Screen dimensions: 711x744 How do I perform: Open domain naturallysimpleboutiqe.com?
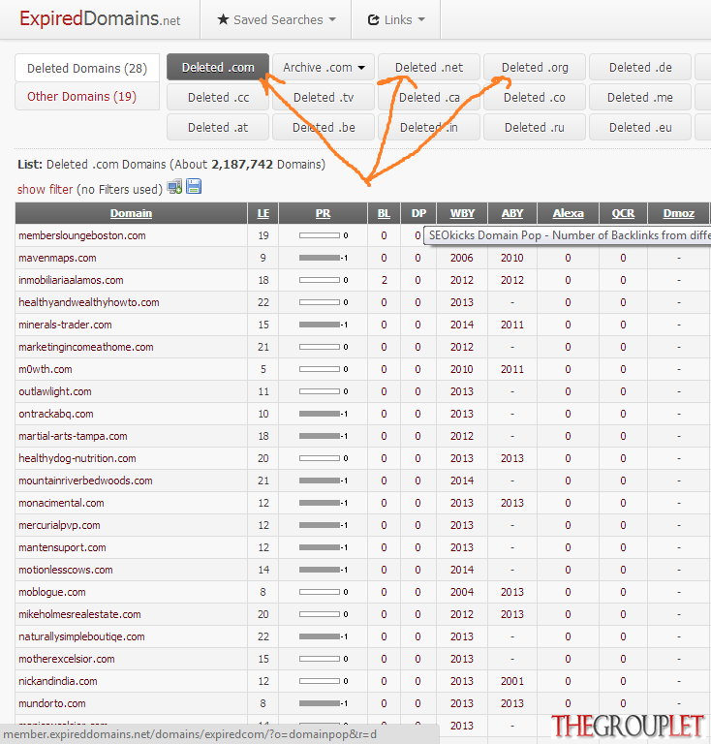81,636
